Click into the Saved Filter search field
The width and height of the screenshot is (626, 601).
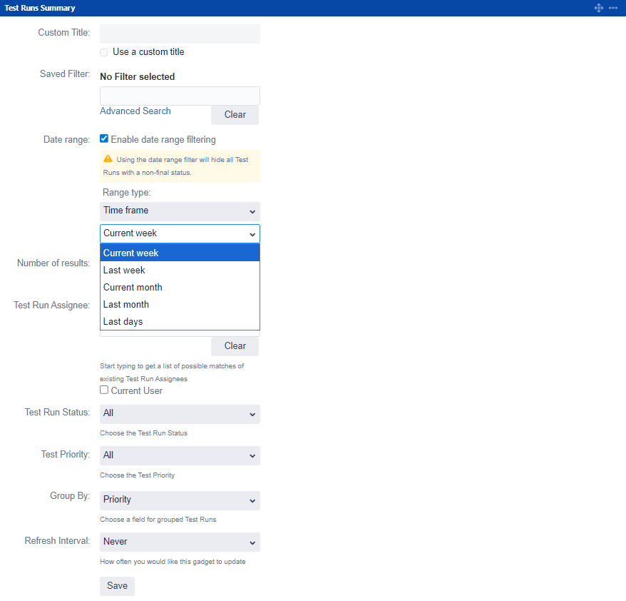(180, 96)
